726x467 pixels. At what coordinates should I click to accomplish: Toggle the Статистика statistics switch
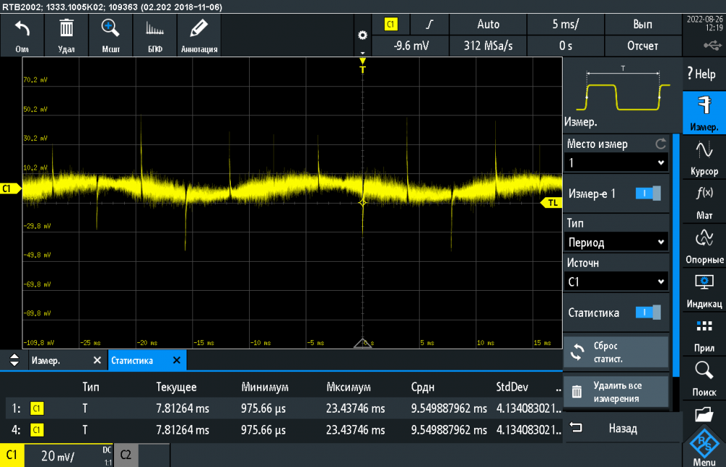pyautogui.click(x=648, y=313)
